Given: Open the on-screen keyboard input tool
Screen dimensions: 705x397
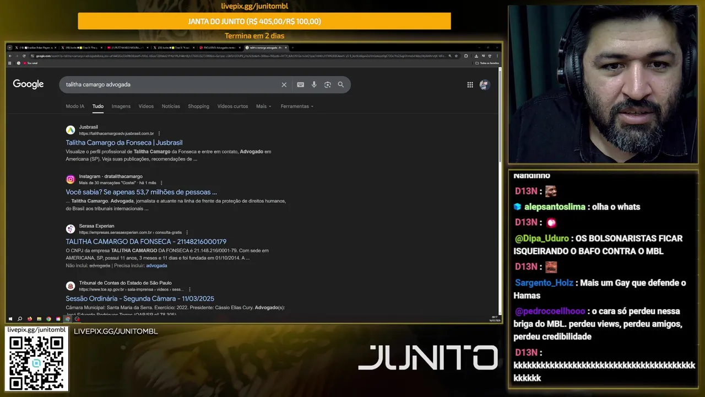Looking at the screenshot, I should click(x=300, y=84).
